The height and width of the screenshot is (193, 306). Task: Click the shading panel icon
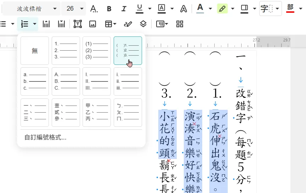(244, 8)
